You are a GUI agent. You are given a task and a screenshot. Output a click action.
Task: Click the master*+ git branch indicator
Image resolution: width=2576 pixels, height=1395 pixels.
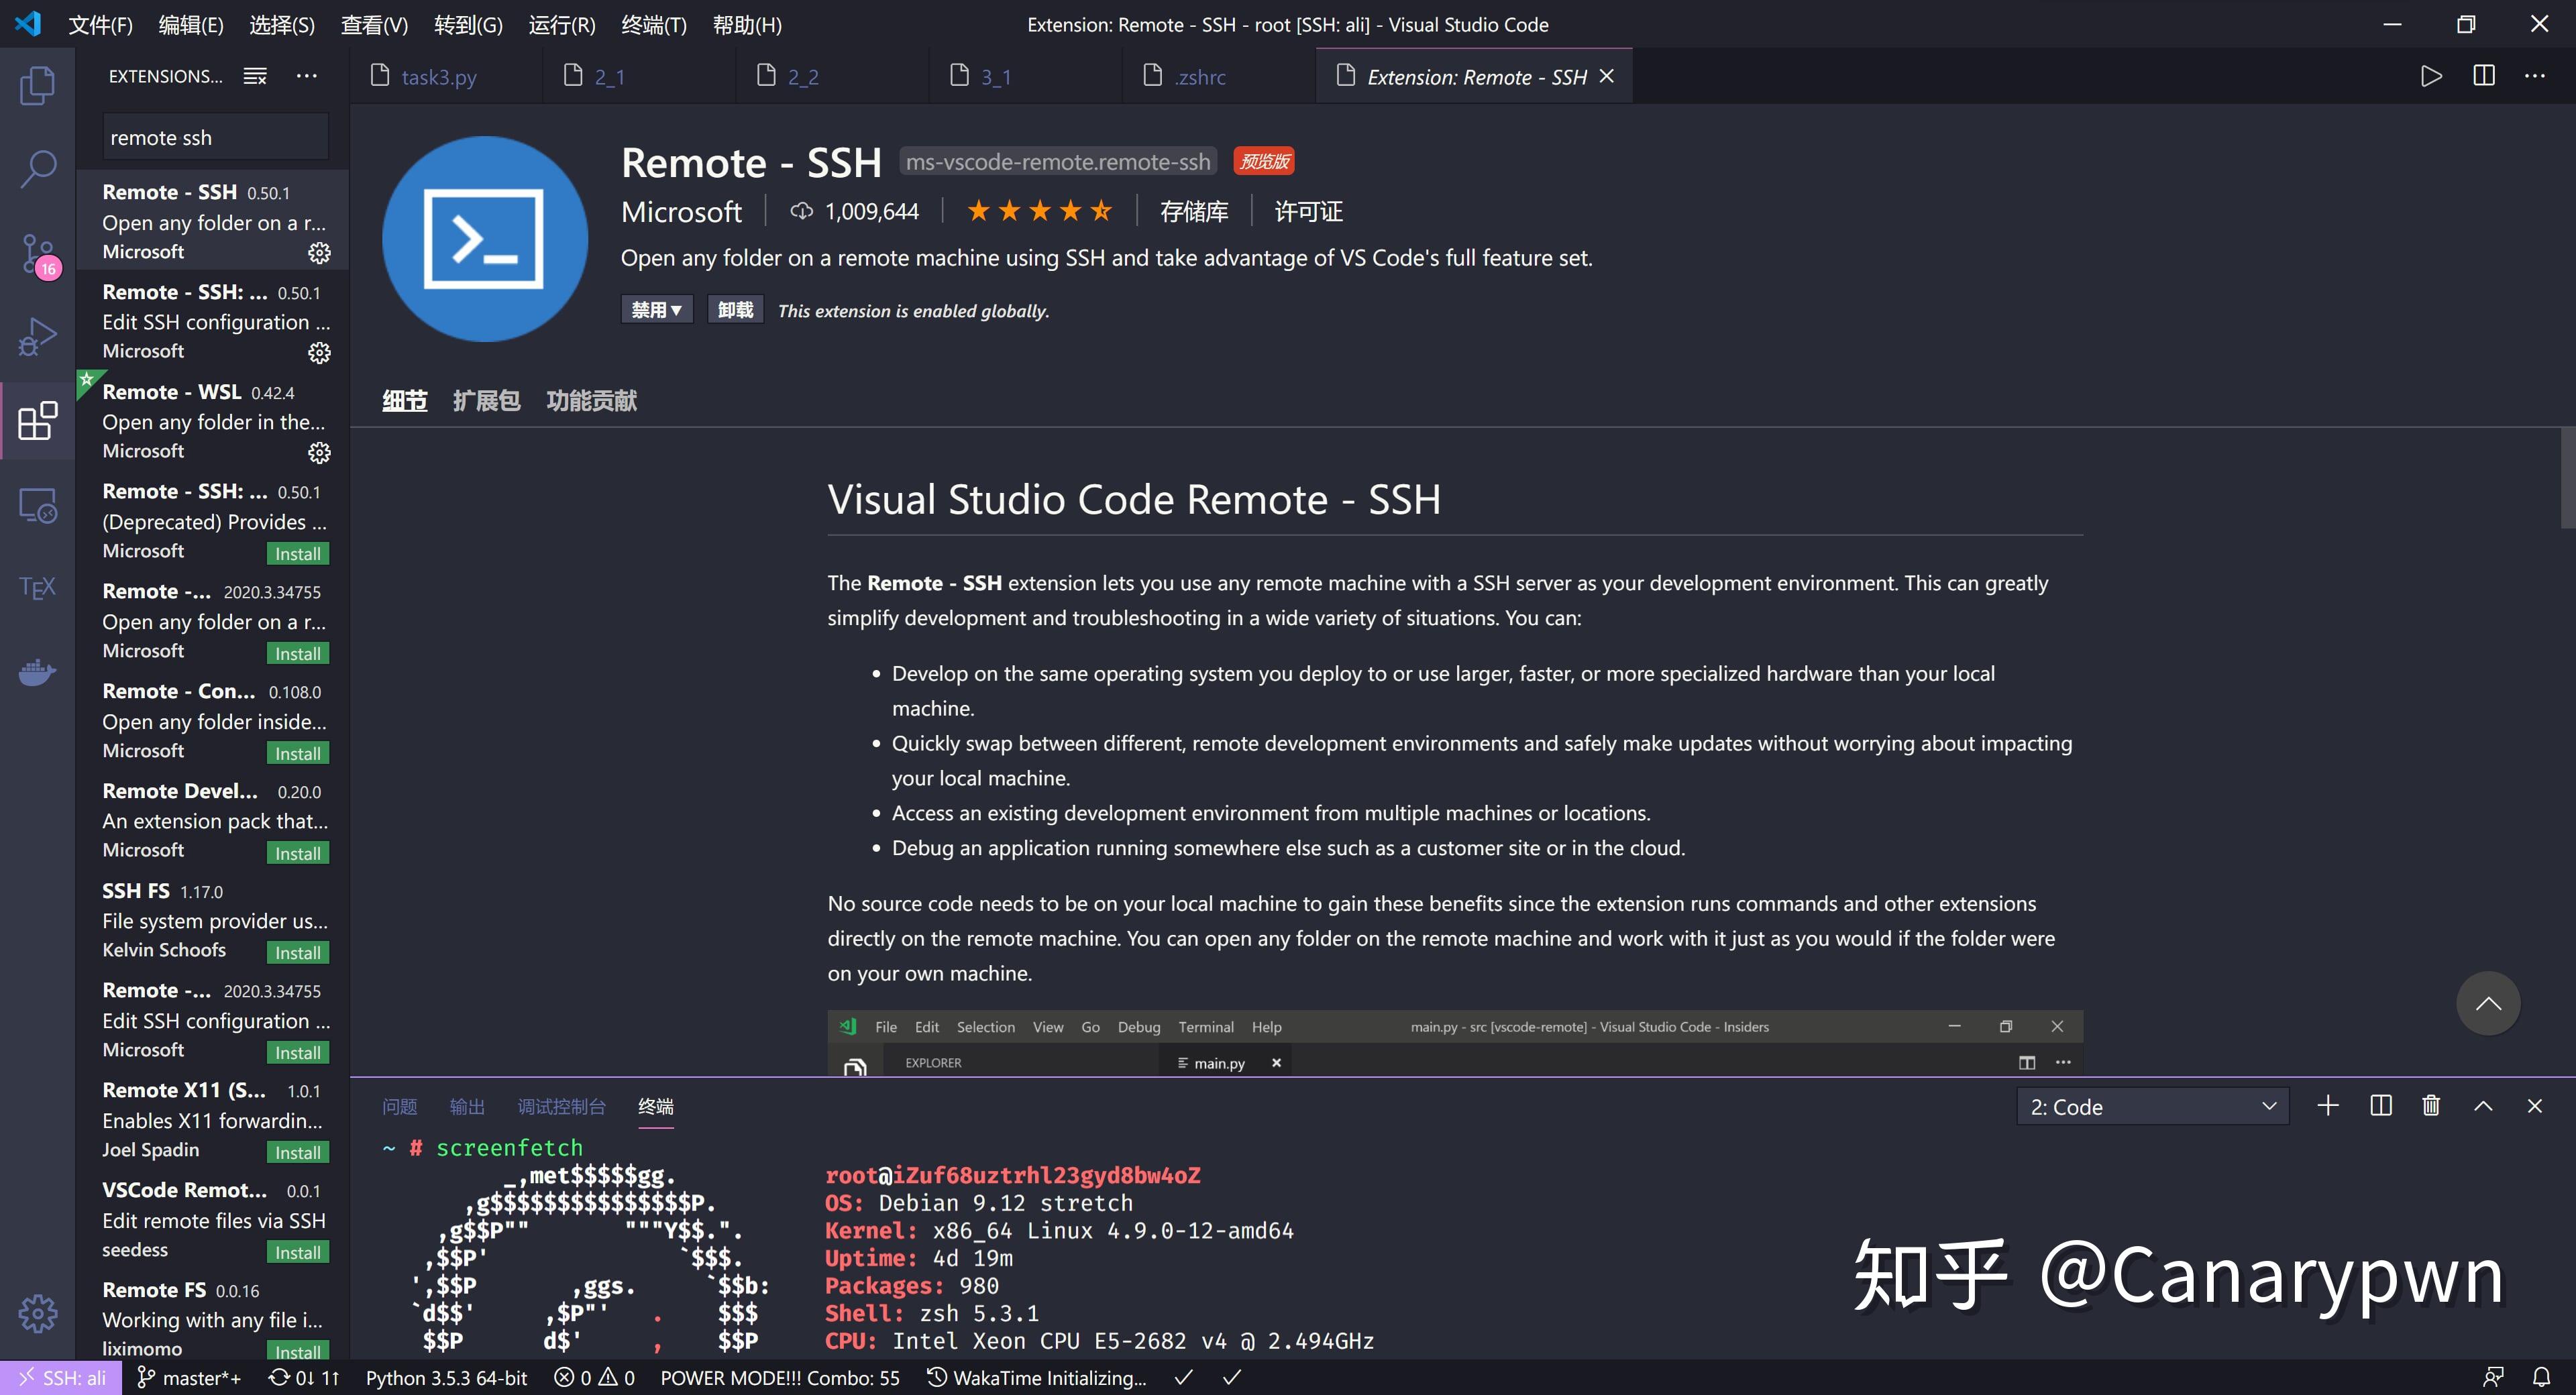(x=188, y=1378)
